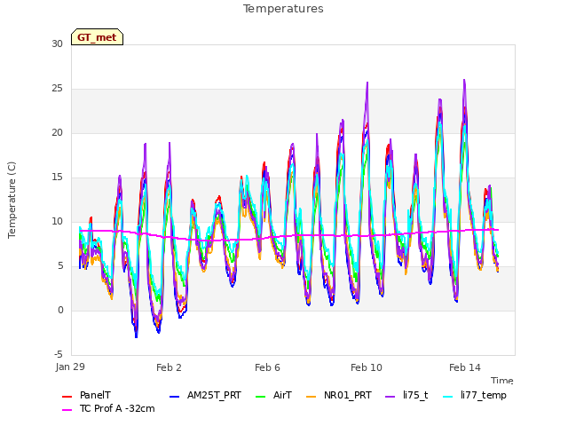Click the green AirT legend color marker
Image resolution: width=568 pixels, height=426 pixels.
coord(260,397)
